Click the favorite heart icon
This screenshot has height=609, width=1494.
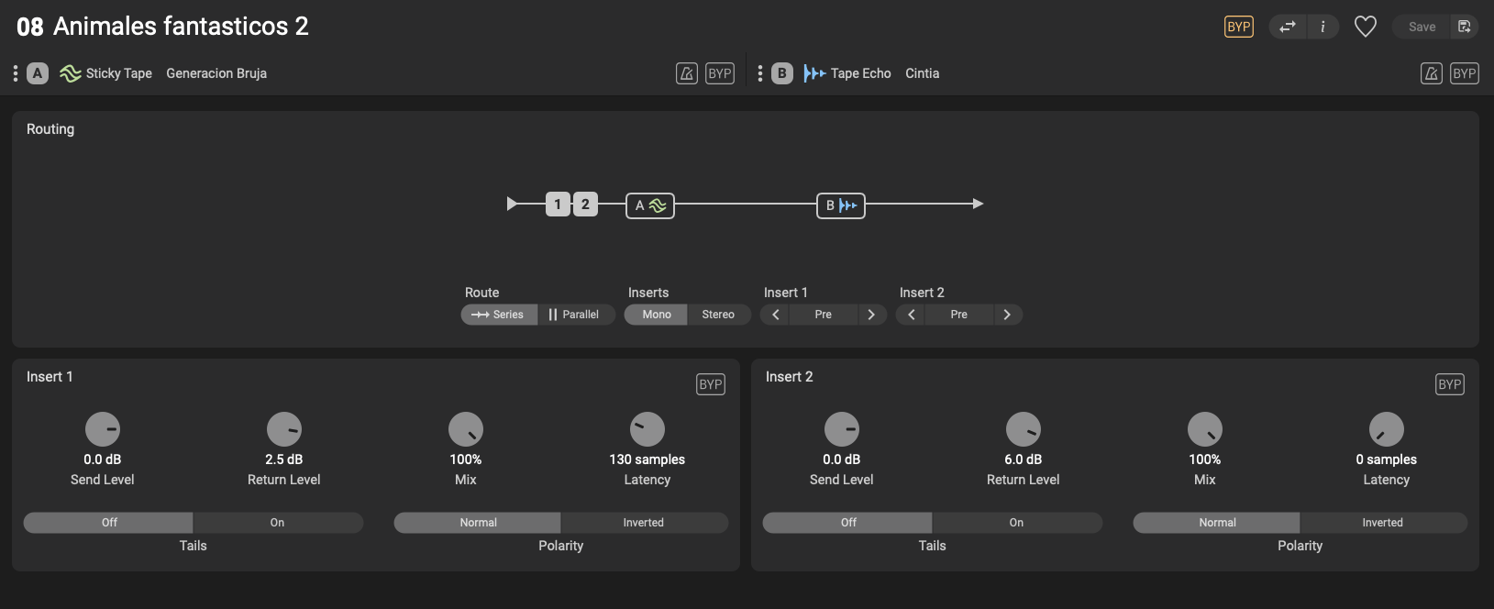click(1365, 27)
